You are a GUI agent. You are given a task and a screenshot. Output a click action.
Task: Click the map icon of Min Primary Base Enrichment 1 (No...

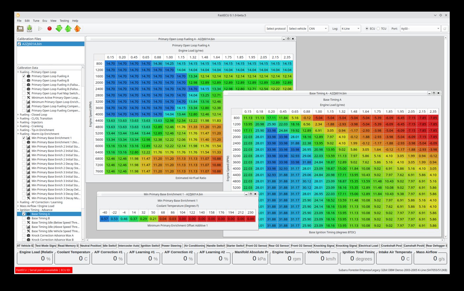29,142
